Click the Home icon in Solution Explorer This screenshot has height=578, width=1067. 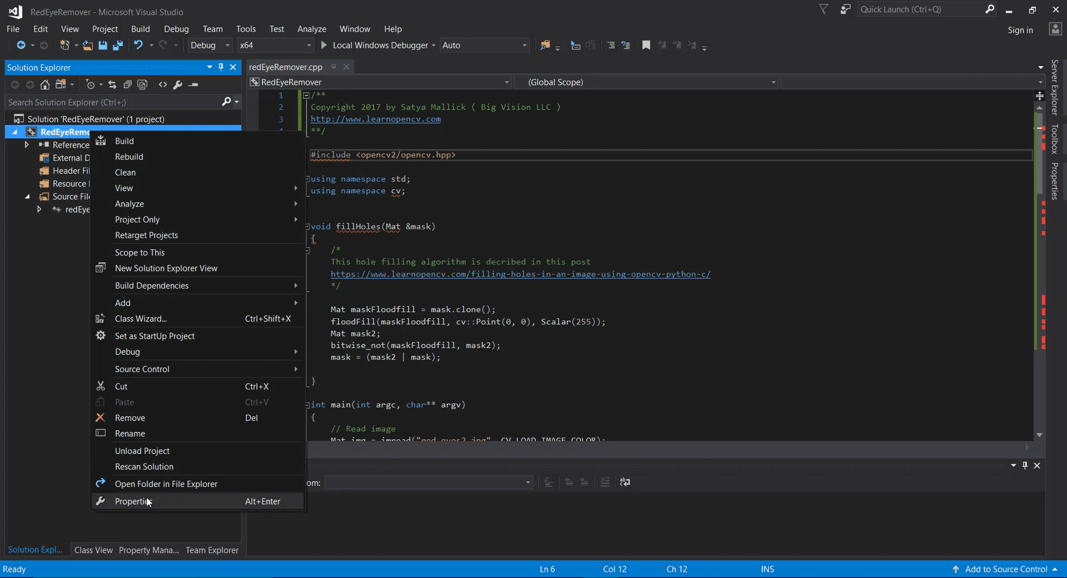pyautogui.click(x=45, y=84)
